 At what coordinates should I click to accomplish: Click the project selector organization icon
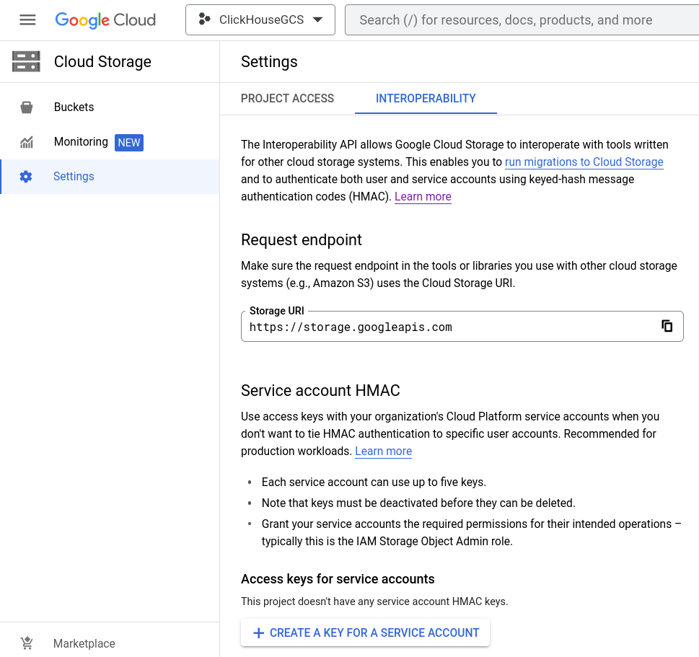click(204, 19)
